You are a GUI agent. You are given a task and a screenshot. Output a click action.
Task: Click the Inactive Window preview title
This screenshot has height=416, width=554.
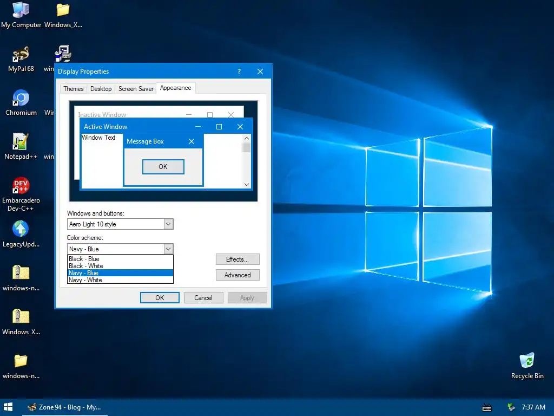tap(102, 115)
